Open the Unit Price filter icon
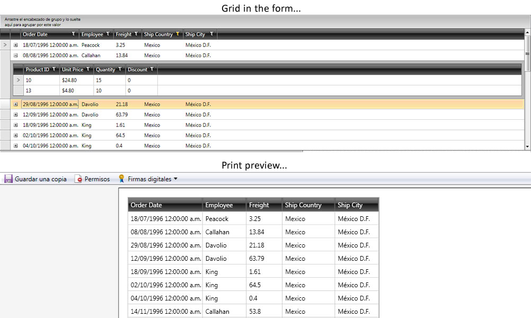531x318 pixels. click(x=88, y=69)
